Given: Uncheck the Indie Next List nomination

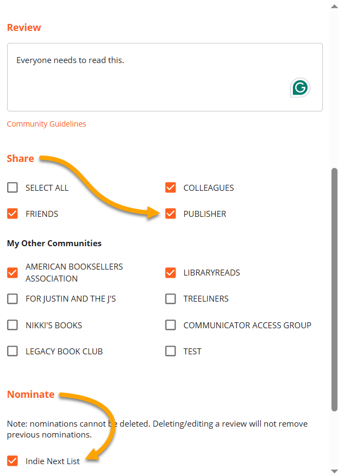Looking at the screenshot, I should pos(12,461).
